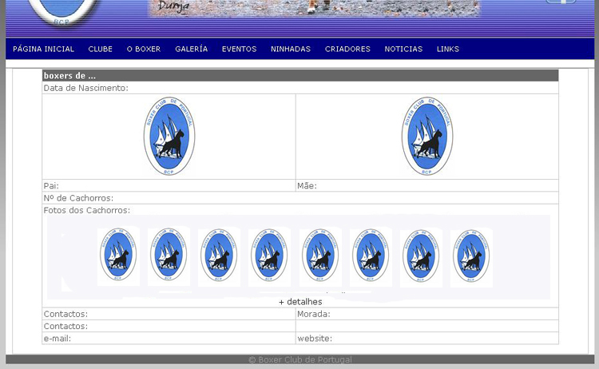Image resolution: width=599 pixels, height=369 pixels.
Task: Click the LINKS menu item
Action: 447,49
